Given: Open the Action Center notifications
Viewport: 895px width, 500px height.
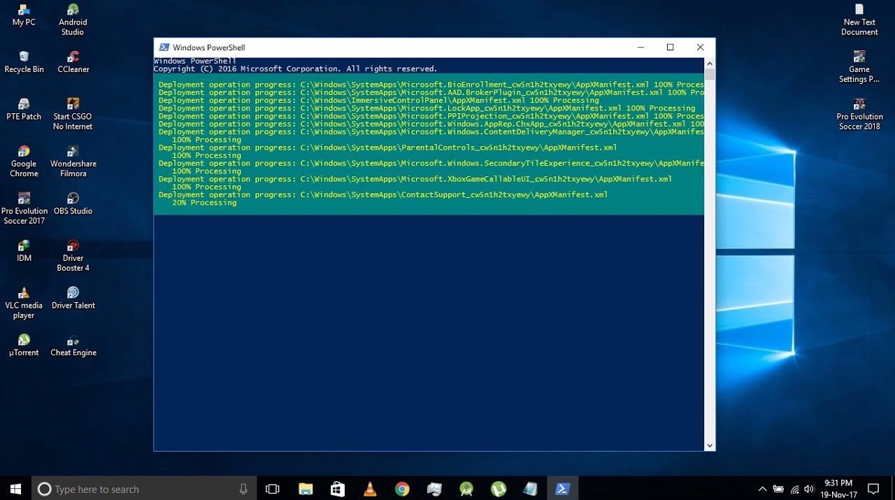Looking at the screenshot, I should pos(873,489).
